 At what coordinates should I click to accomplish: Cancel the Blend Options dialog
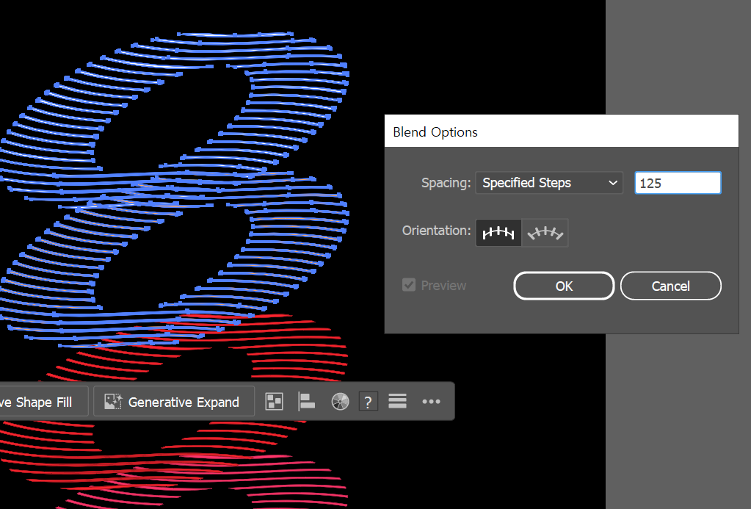tap(670, 286)
